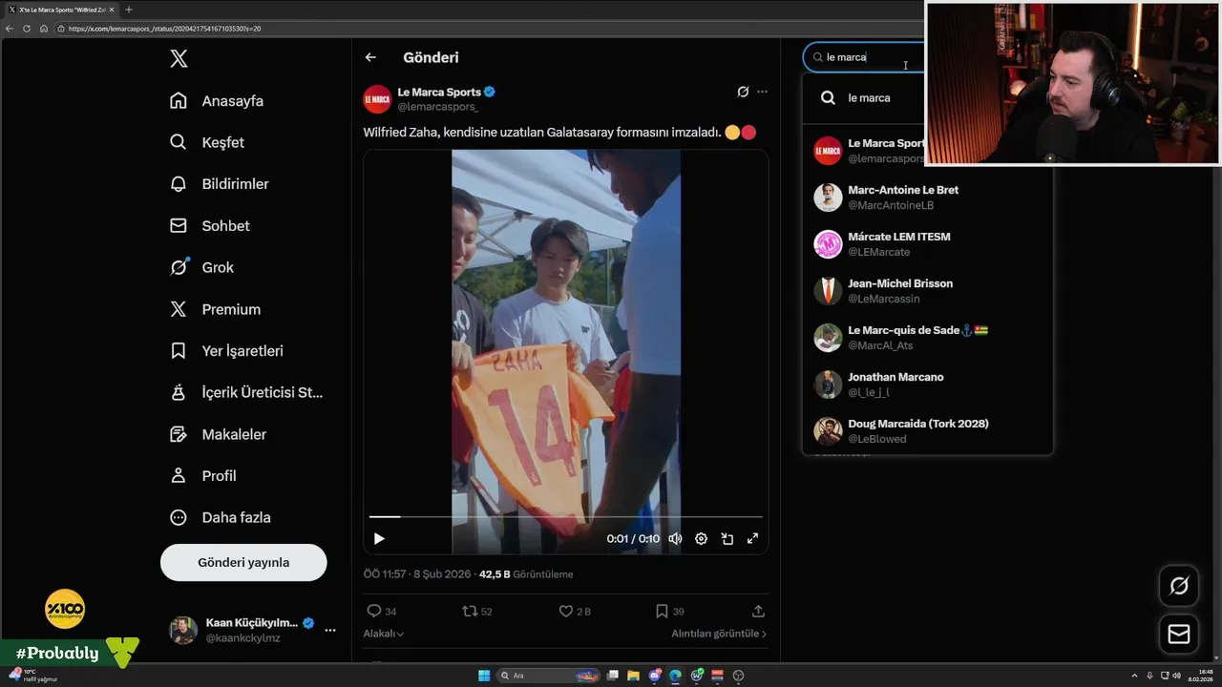This screenshot has width=1222, height=687.
Task: Click the browser home button
Action: pos(43,29)
